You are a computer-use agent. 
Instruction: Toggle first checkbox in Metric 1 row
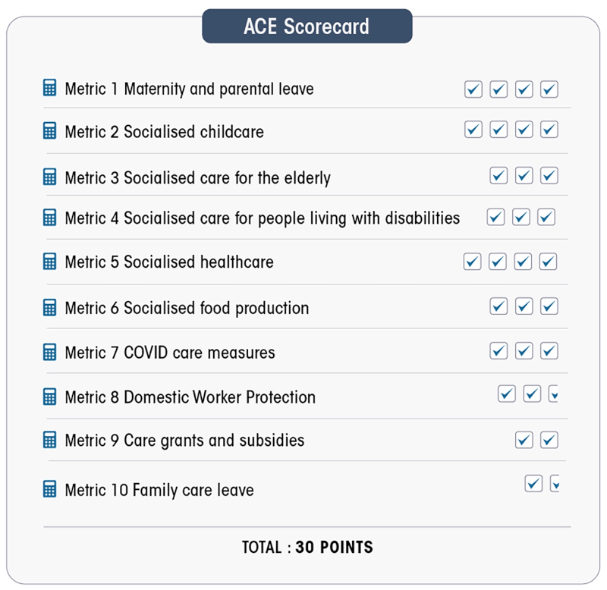(x=473, y=89)
